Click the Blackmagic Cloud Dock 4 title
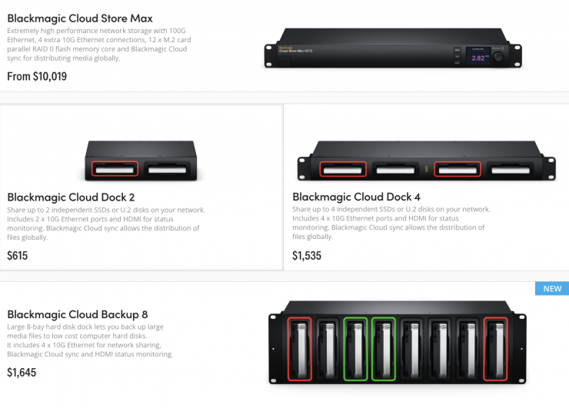 tap(357, 197)
